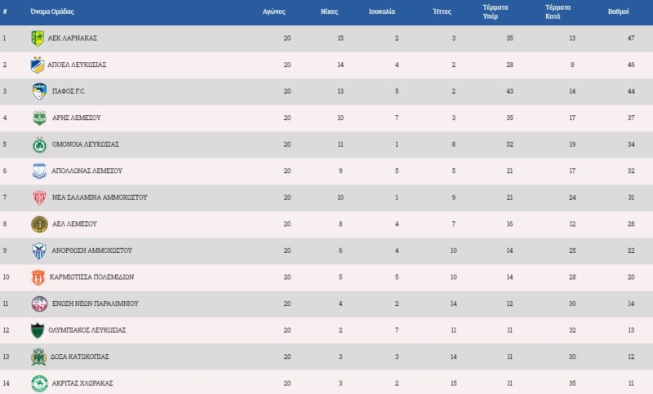Screen dimensions: 653x394
Task: Click the ΑΡΗΣ ΛΕΜΕΣΟΥ team crest
Action: pos(39,118)
